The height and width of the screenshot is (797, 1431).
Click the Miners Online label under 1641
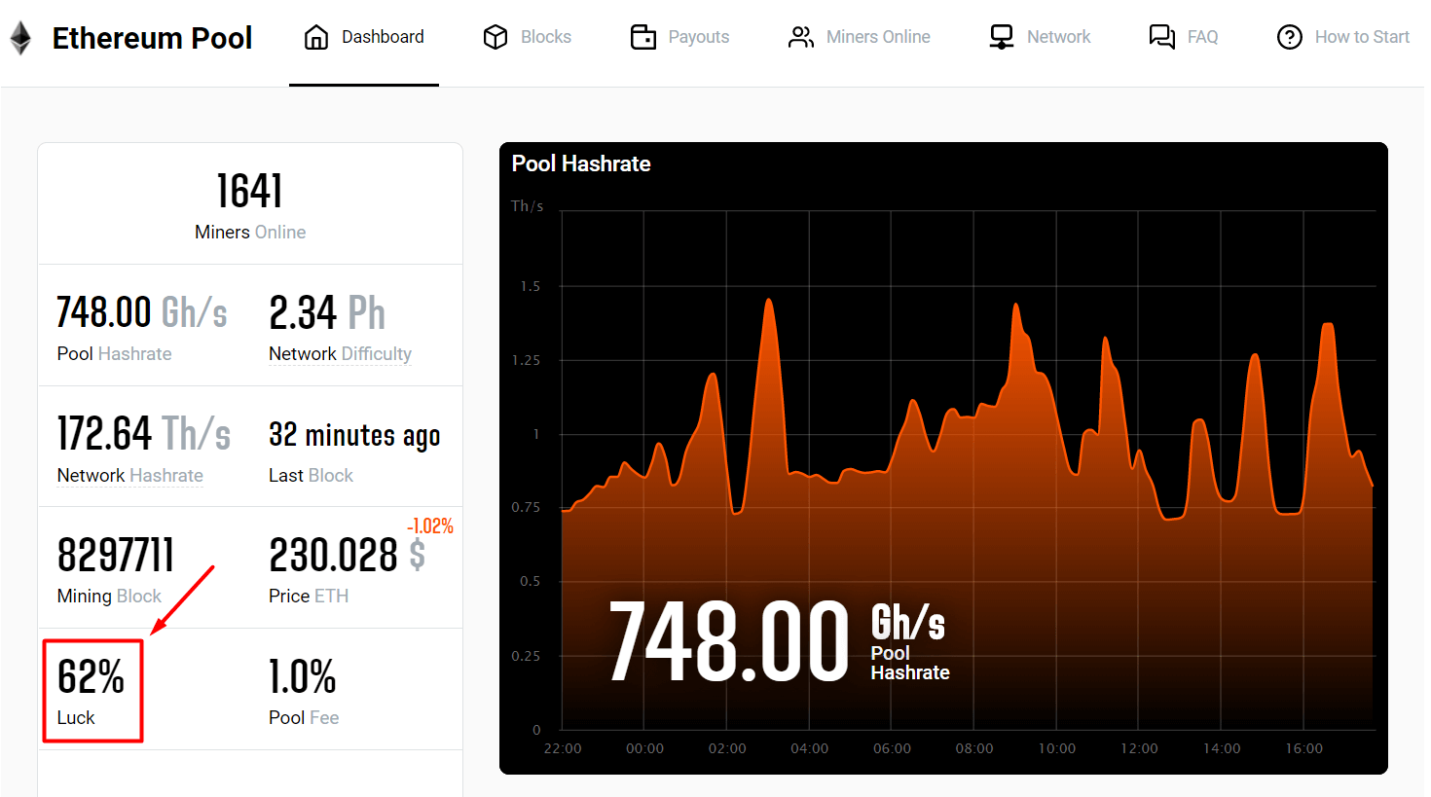coord(250,232)
